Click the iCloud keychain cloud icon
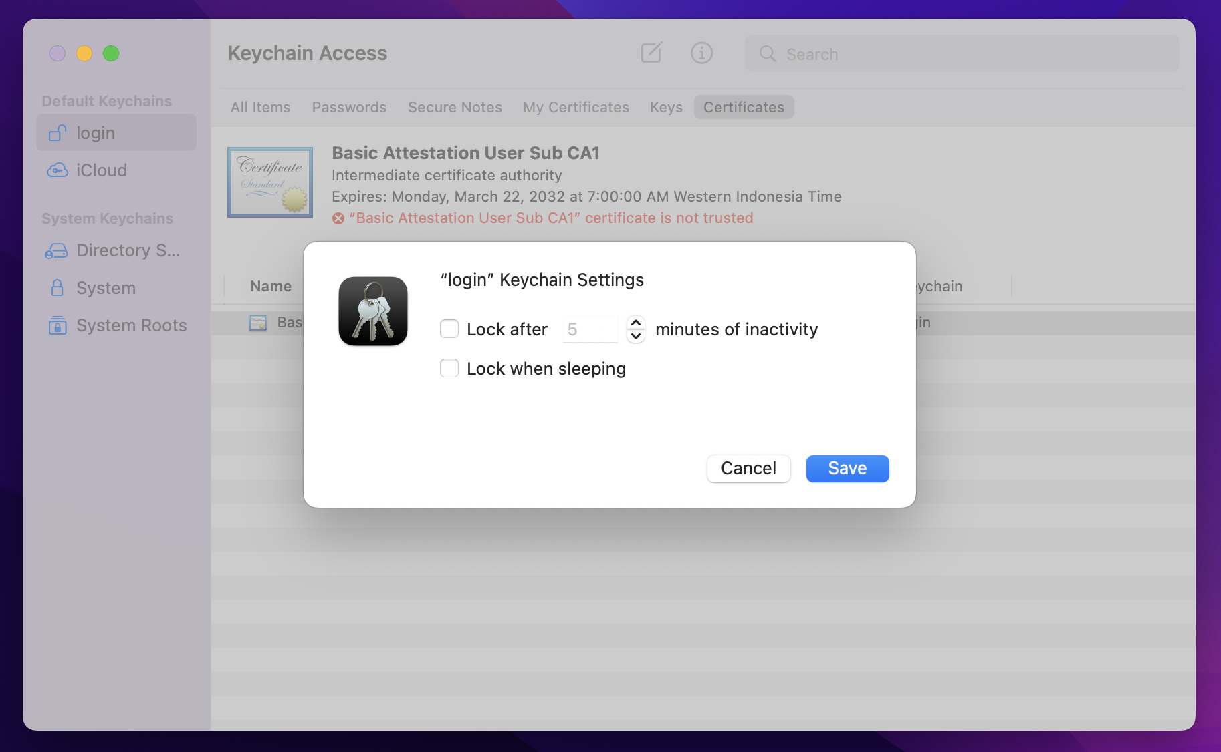The height and width of the screenshot is (752, 1221). 58,170
